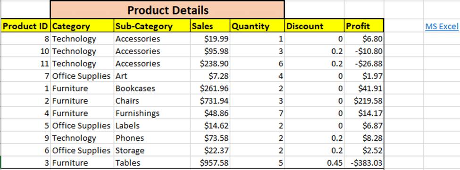Select the Category column header
Image resolution: width=460 pixels, height=170 pixels.
pyautogui.click(x=82, y=26)
